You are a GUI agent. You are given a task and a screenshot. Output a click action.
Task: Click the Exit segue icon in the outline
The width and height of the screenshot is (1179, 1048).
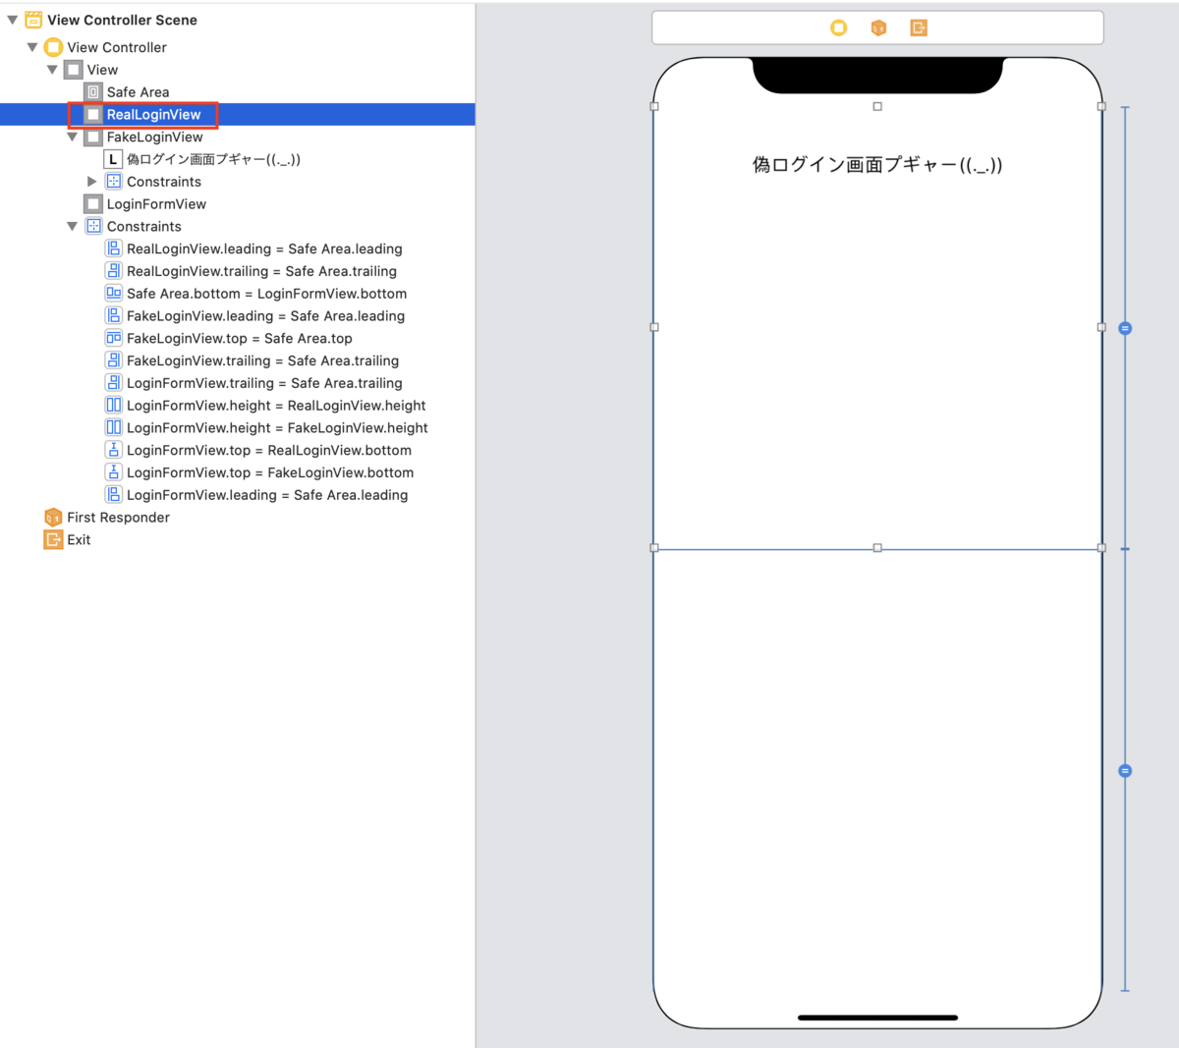(54, 539)
